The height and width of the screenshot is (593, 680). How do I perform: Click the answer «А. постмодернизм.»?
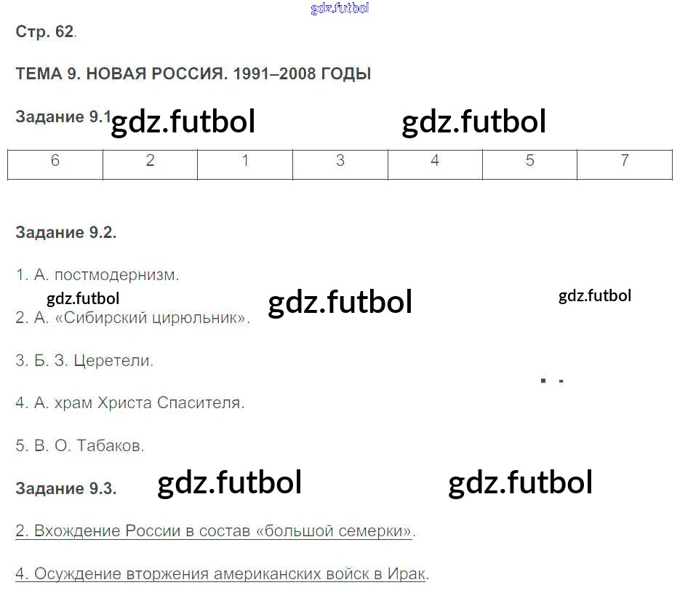[97, 275]
